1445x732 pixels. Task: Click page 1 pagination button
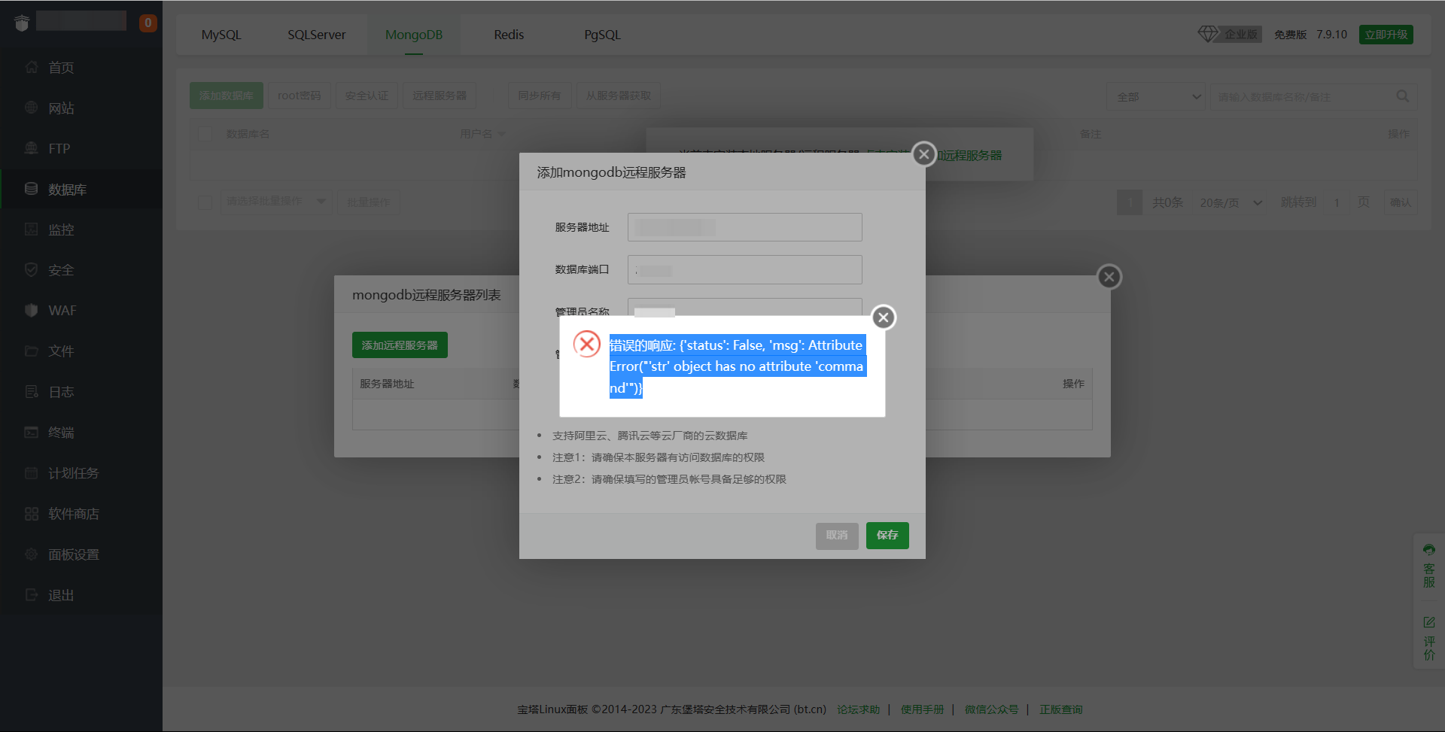pos(1130,202)
